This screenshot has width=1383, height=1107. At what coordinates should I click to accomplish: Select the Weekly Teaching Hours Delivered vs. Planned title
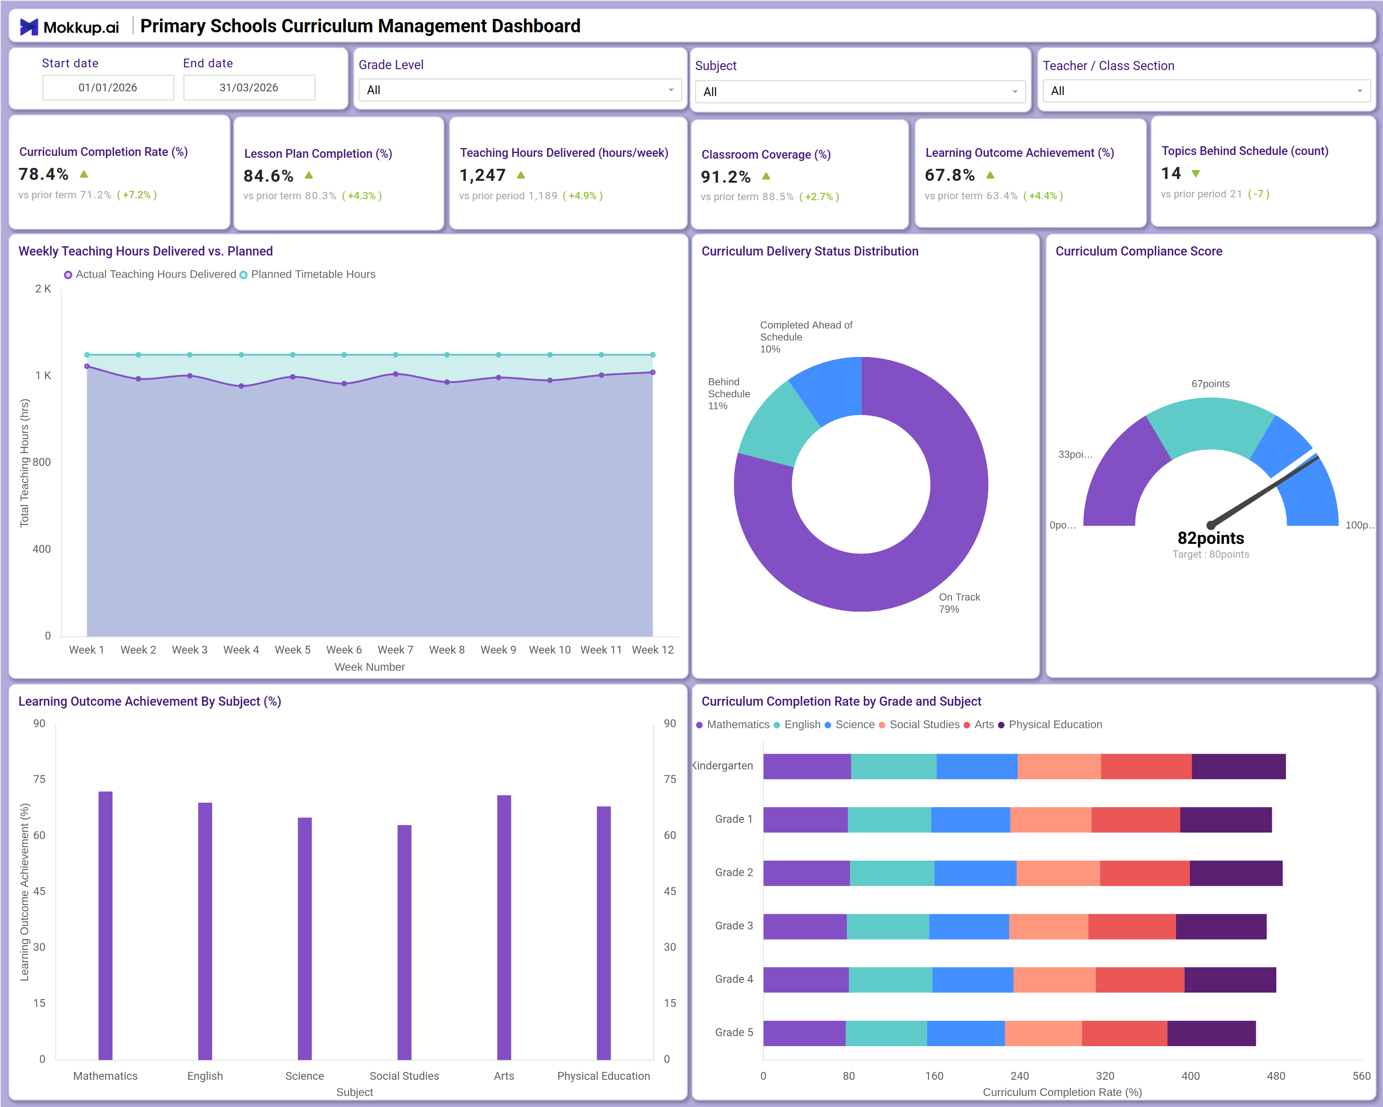click(146, 251)
